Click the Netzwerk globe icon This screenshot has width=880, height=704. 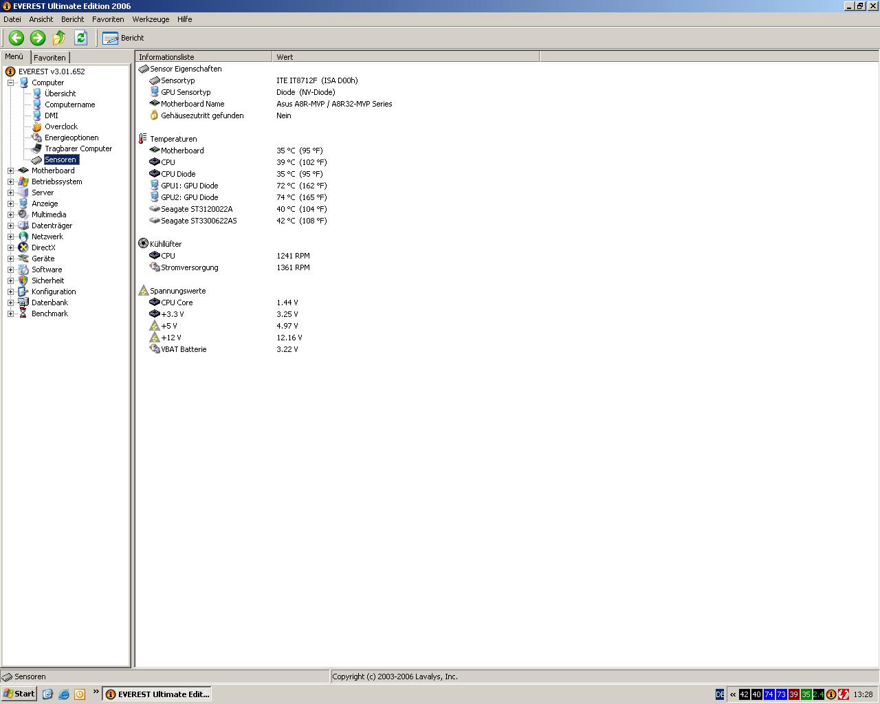[23, 236]
